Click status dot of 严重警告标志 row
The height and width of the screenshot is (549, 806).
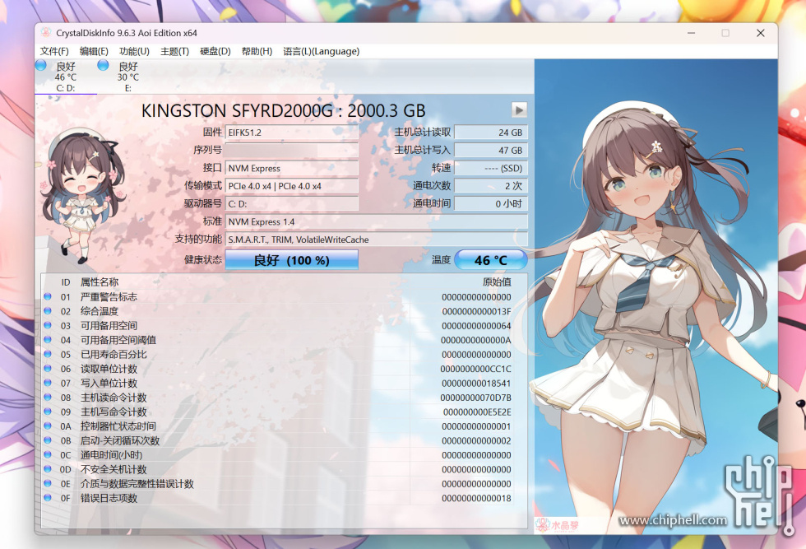click(x=48, y=296)
